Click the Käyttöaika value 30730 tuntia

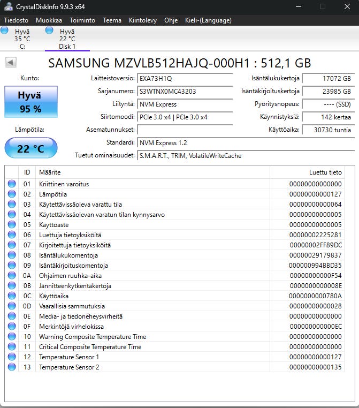pos(329,130)
